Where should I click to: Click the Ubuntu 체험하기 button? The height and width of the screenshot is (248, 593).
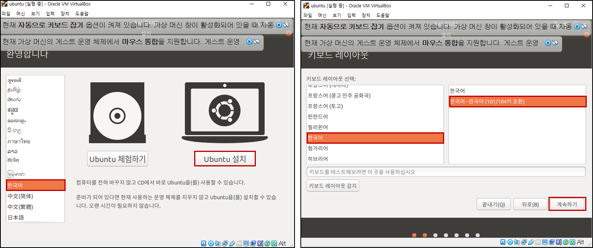118,159
